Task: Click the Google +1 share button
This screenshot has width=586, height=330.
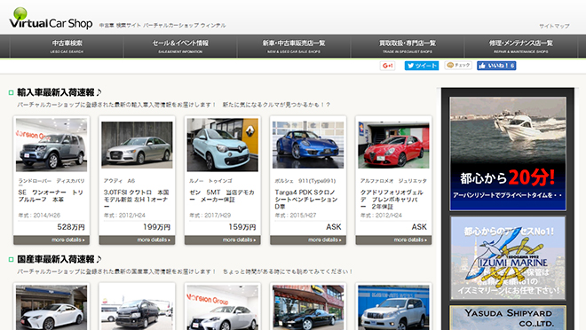Action: pyautogui.click(x=387, y=66)
